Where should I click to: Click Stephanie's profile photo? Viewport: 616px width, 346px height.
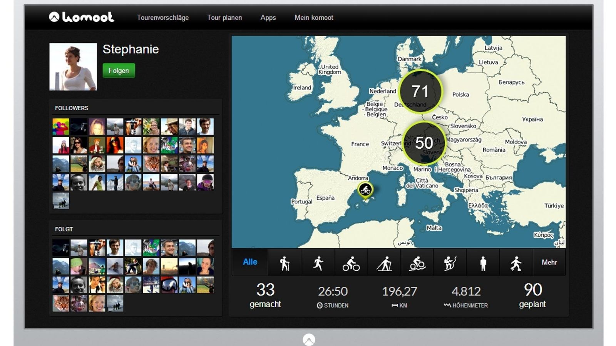73,67
